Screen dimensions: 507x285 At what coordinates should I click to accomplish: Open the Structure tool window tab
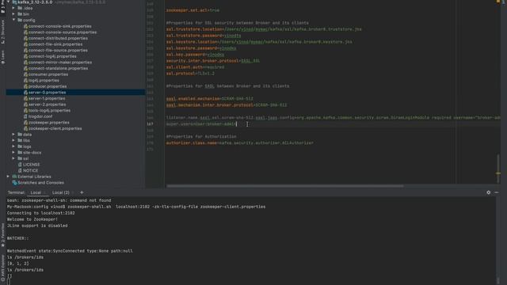(x=2, y=32)
